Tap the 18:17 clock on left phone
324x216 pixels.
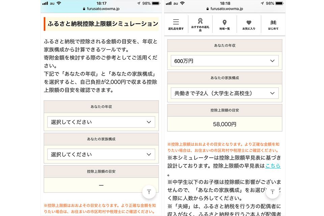pyautogui.click(x=102, y=3)
